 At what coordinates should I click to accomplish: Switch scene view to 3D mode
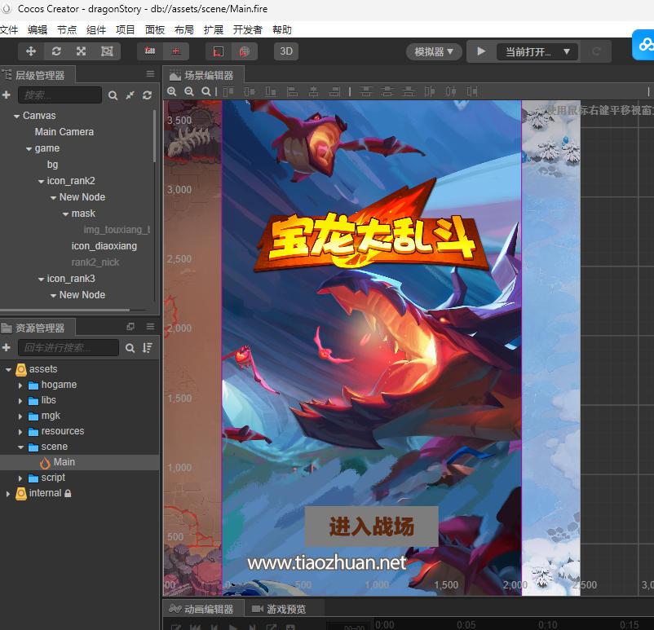click(x=286, y=51)
